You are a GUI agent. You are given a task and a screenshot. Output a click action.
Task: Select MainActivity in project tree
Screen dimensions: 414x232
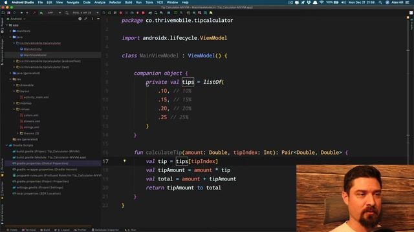click(32, 49)
